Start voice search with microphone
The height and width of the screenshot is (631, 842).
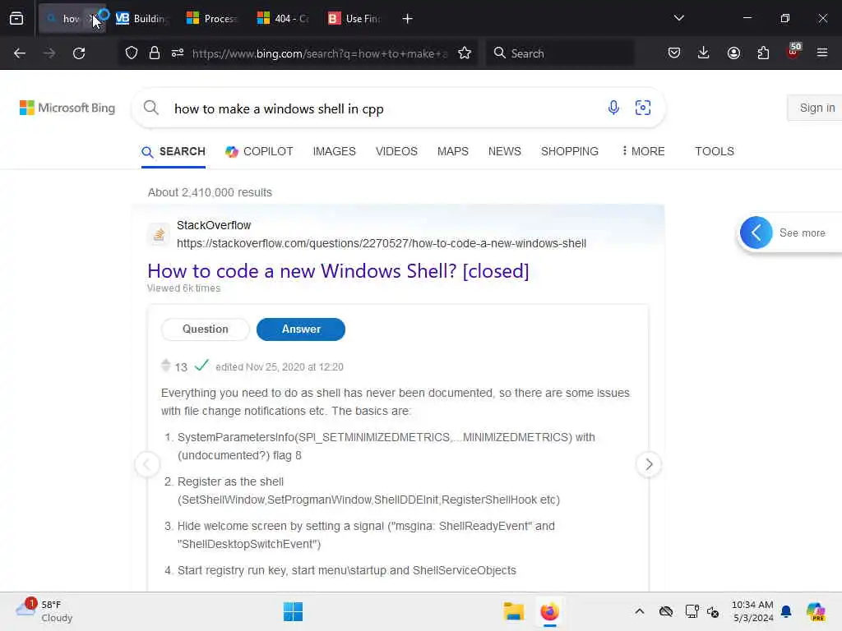coord(613,108)
